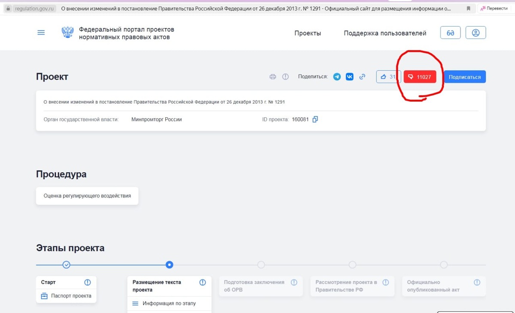Viewport: 515px width, 313px height.
Task: Show info for Размещение текста проекта stage
Action: click(203, 282)
